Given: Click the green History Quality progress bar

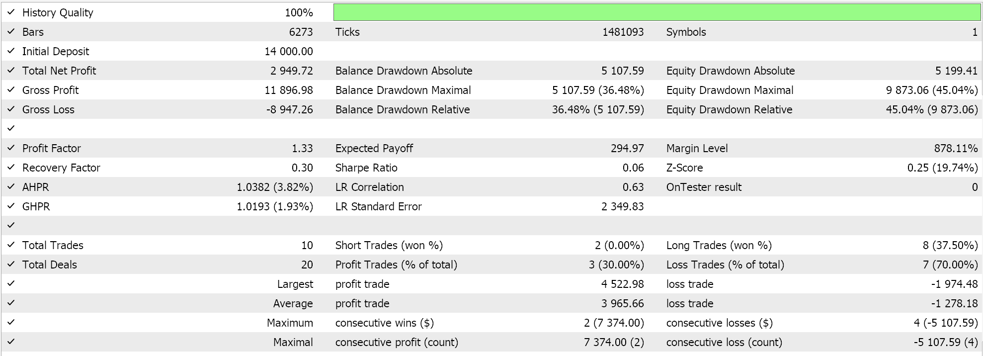Looking at the screenshot, I should (x=657, y=12).
